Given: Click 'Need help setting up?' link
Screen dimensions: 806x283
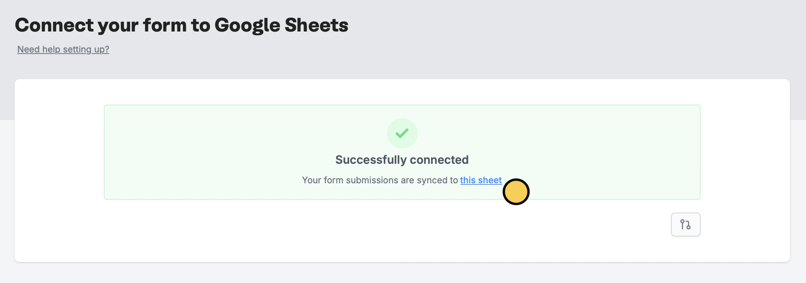Looking at the screenshot, I should pos(63,49).
